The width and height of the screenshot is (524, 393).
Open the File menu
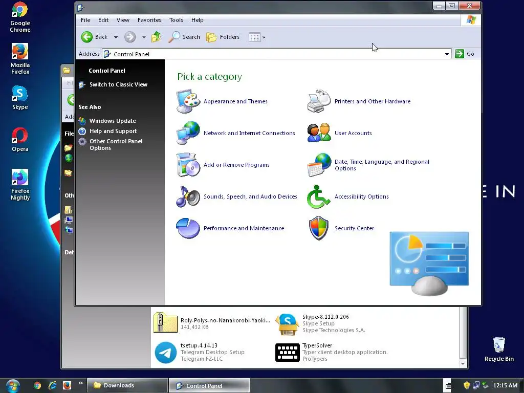click(85, 20)
